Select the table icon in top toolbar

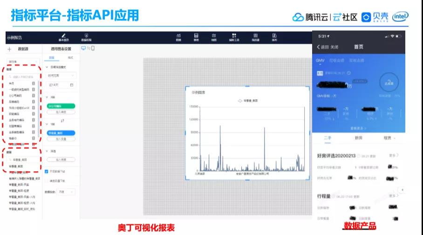tap(196, 35)
